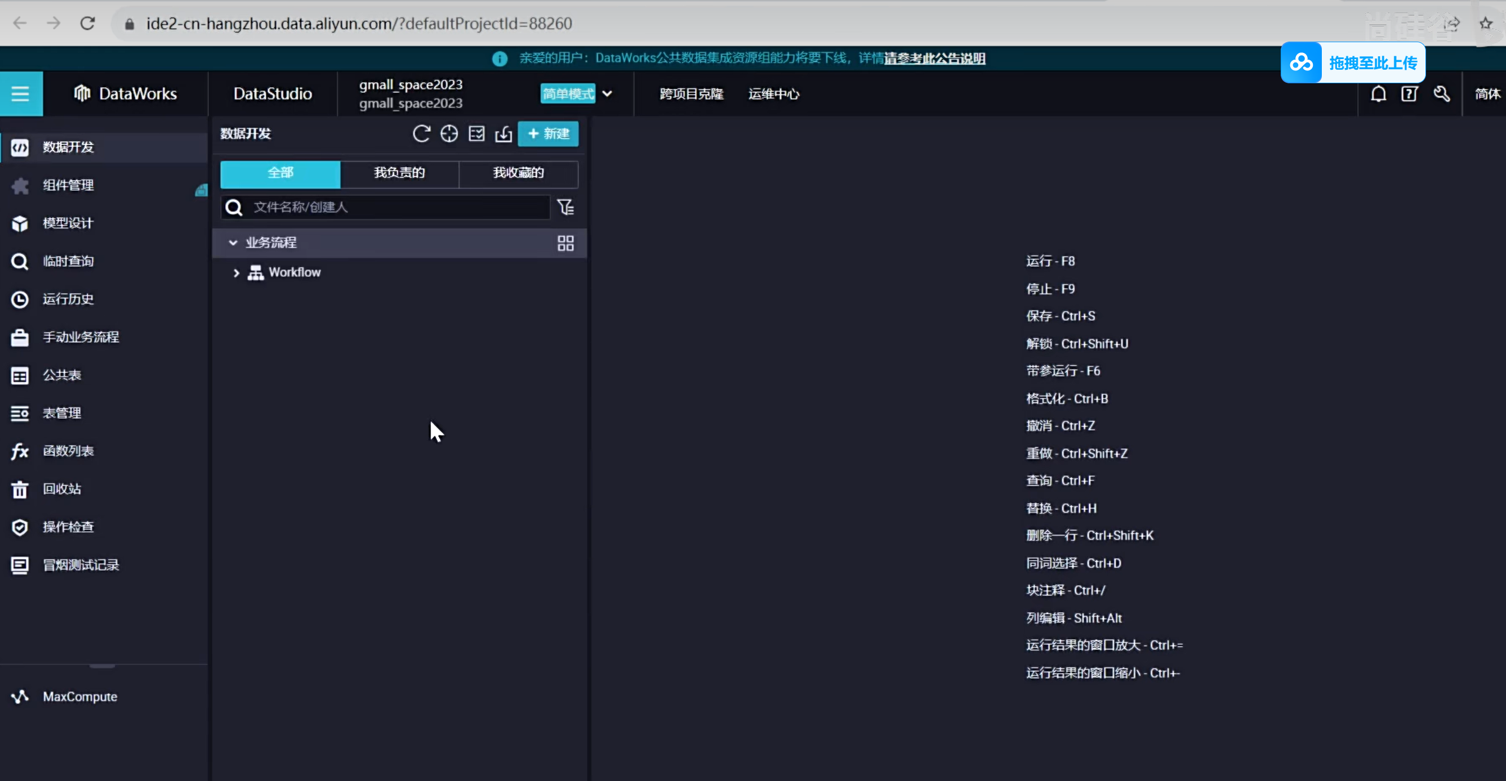Open the workspace mode dropdown chevron
This screenshot has width=1506, height=781.
608,93
